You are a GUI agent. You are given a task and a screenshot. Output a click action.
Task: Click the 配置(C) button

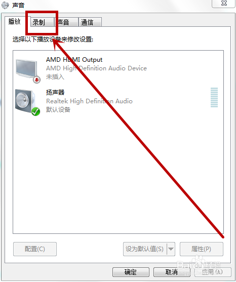(35, 249)
